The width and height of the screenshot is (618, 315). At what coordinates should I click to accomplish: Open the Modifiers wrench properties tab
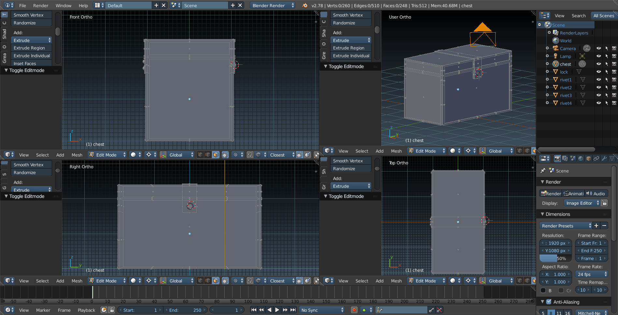click(x=604, y=158)
